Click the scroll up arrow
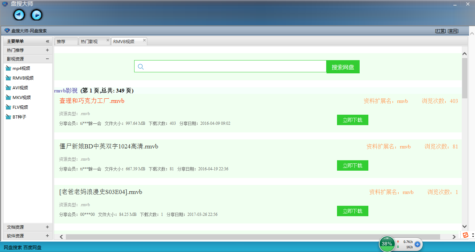The image size is (475, 252). coord(465,54)
